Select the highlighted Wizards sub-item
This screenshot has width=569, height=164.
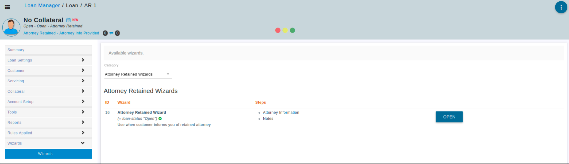coord(48,154)
